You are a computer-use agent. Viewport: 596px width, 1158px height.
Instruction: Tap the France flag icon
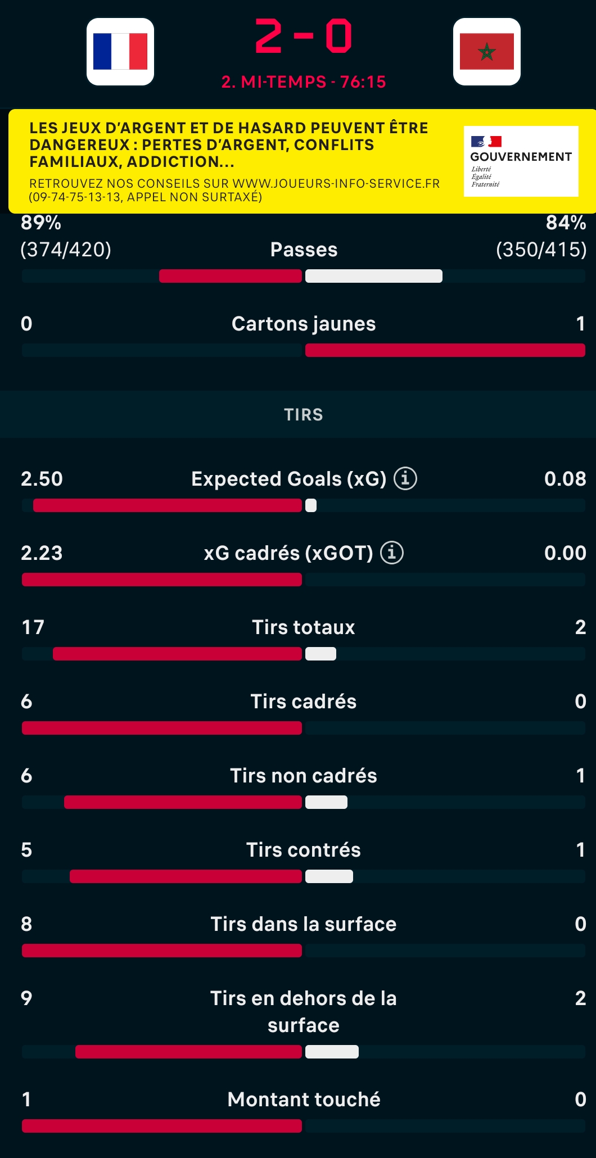(x=120, y=52)
